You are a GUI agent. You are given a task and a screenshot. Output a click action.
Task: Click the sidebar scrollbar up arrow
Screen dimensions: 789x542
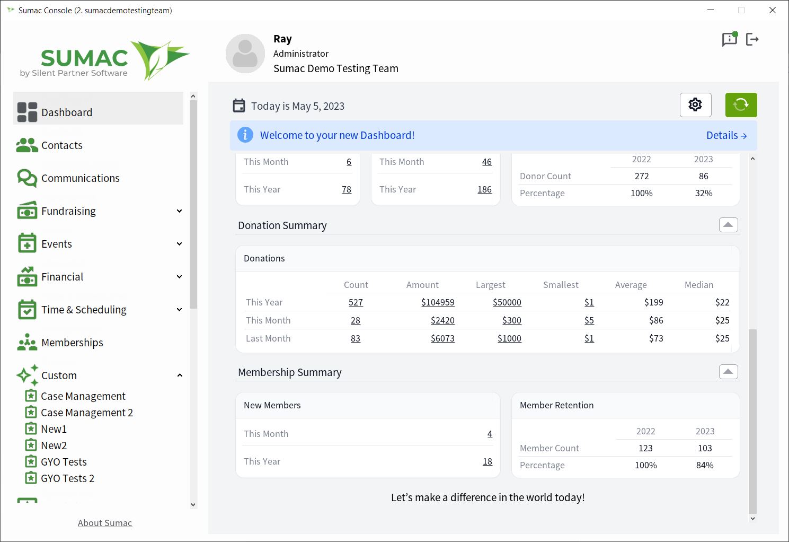coord(193,96)
